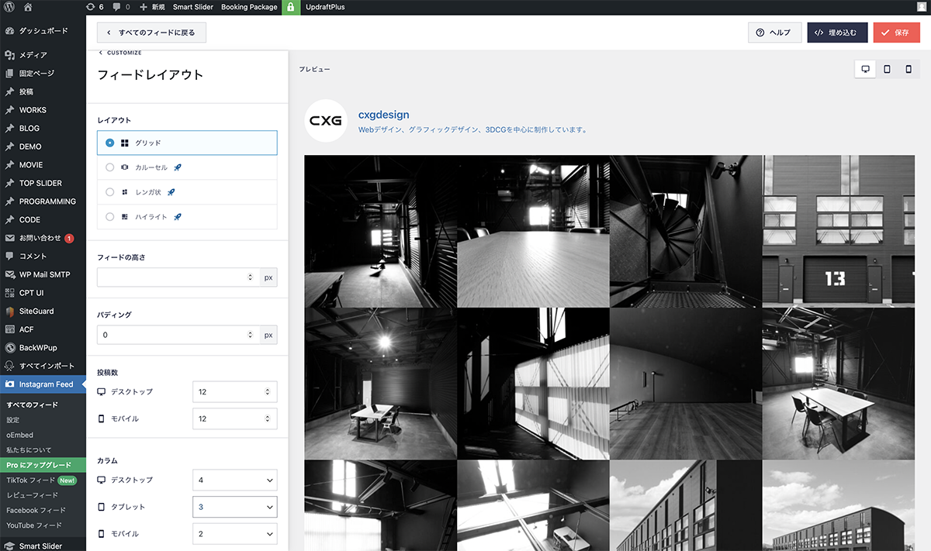Select the グリッド layout radio button
Screen dimensions: 931x551
click(110, 143)
